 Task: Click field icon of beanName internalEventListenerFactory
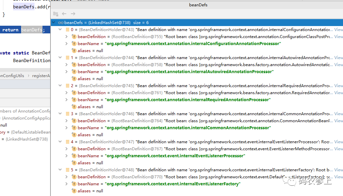(x=74, y=184)
